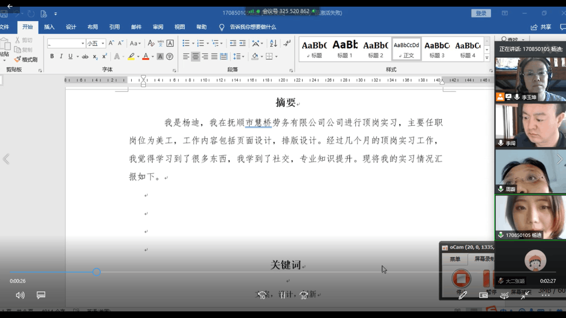Exit full screen with the arrows icon

point(525,295)
